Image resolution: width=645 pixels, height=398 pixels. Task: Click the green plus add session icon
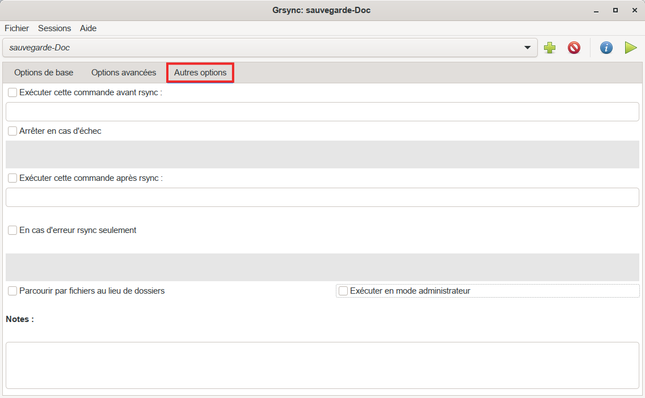[549, 48]
